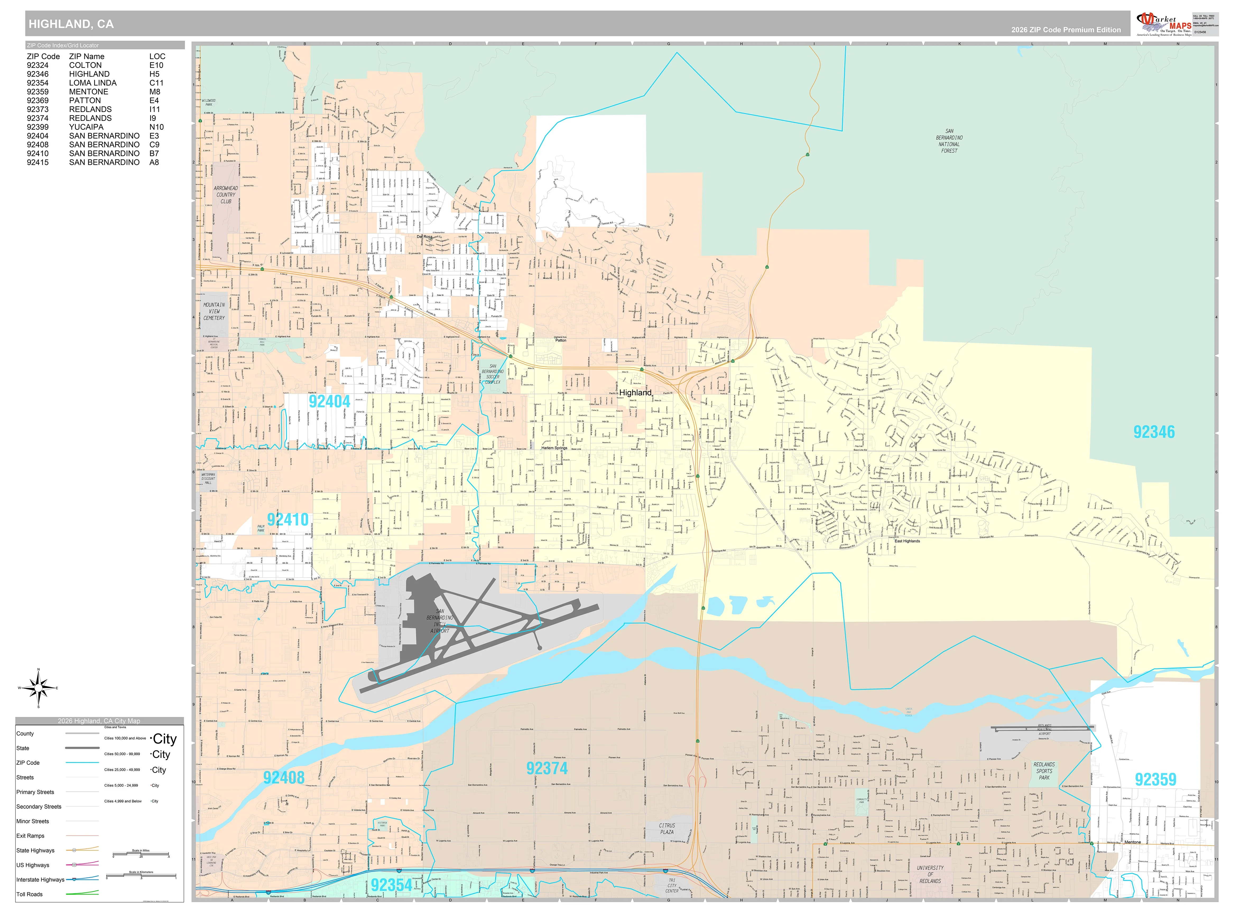Click the Tri City Center label
1236x914 pixels.
(672, 886)
